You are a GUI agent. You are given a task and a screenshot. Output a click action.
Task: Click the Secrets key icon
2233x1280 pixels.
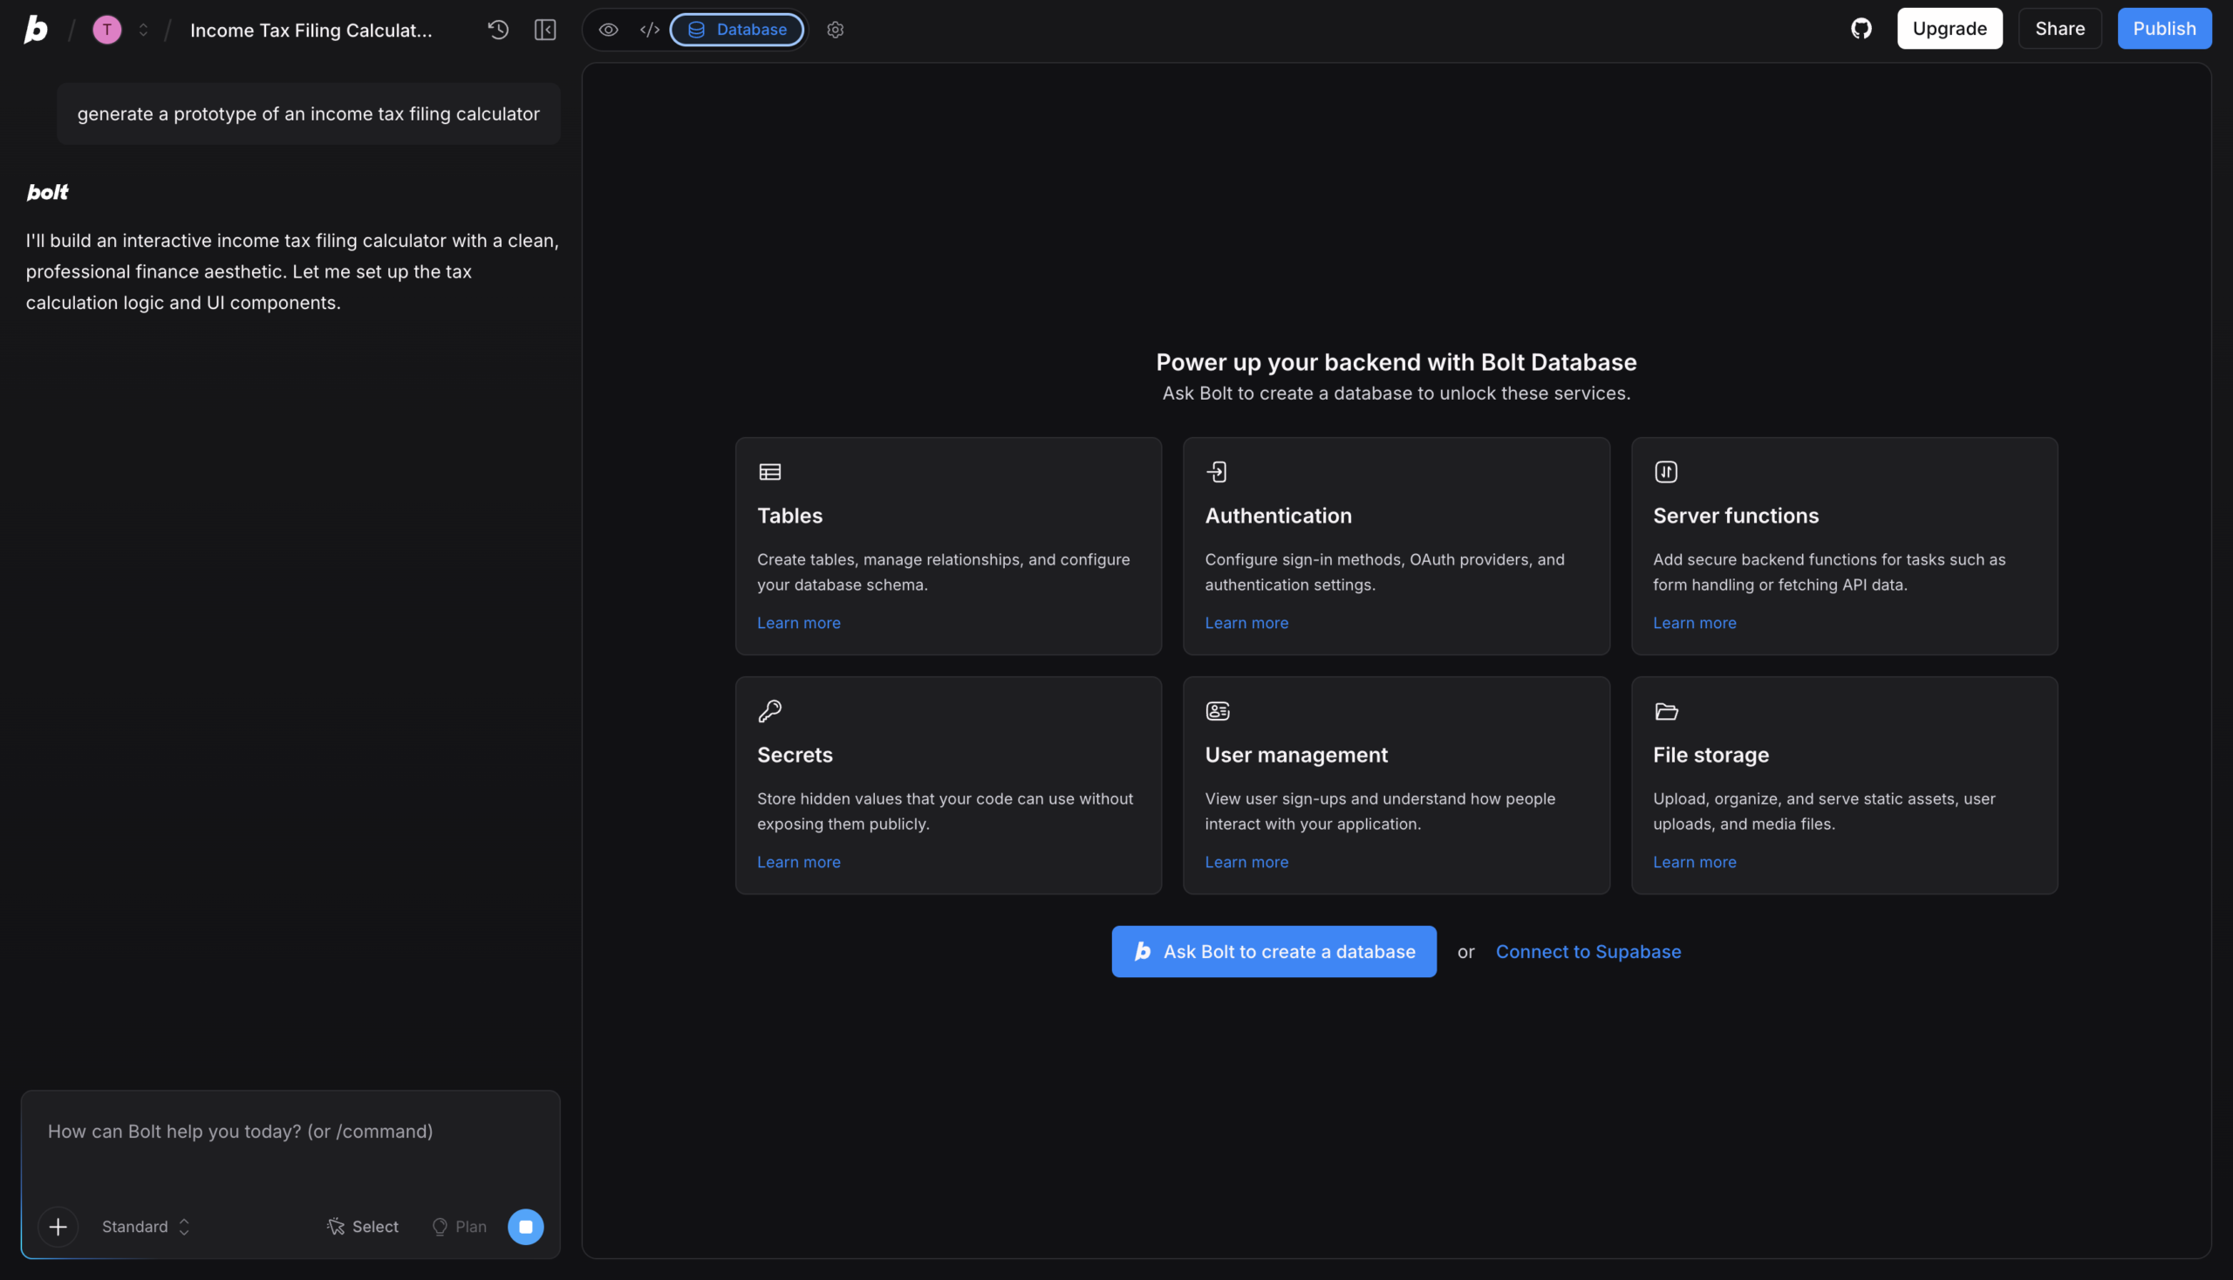(770, 711)
